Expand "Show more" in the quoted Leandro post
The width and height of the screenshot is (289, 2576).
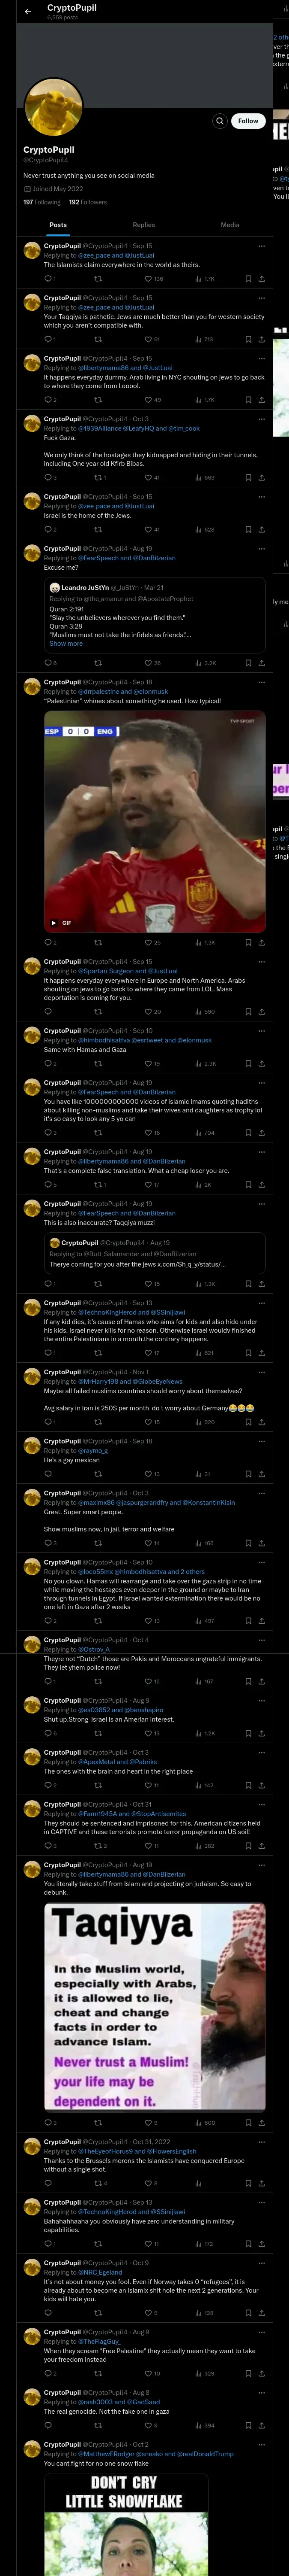66,643
